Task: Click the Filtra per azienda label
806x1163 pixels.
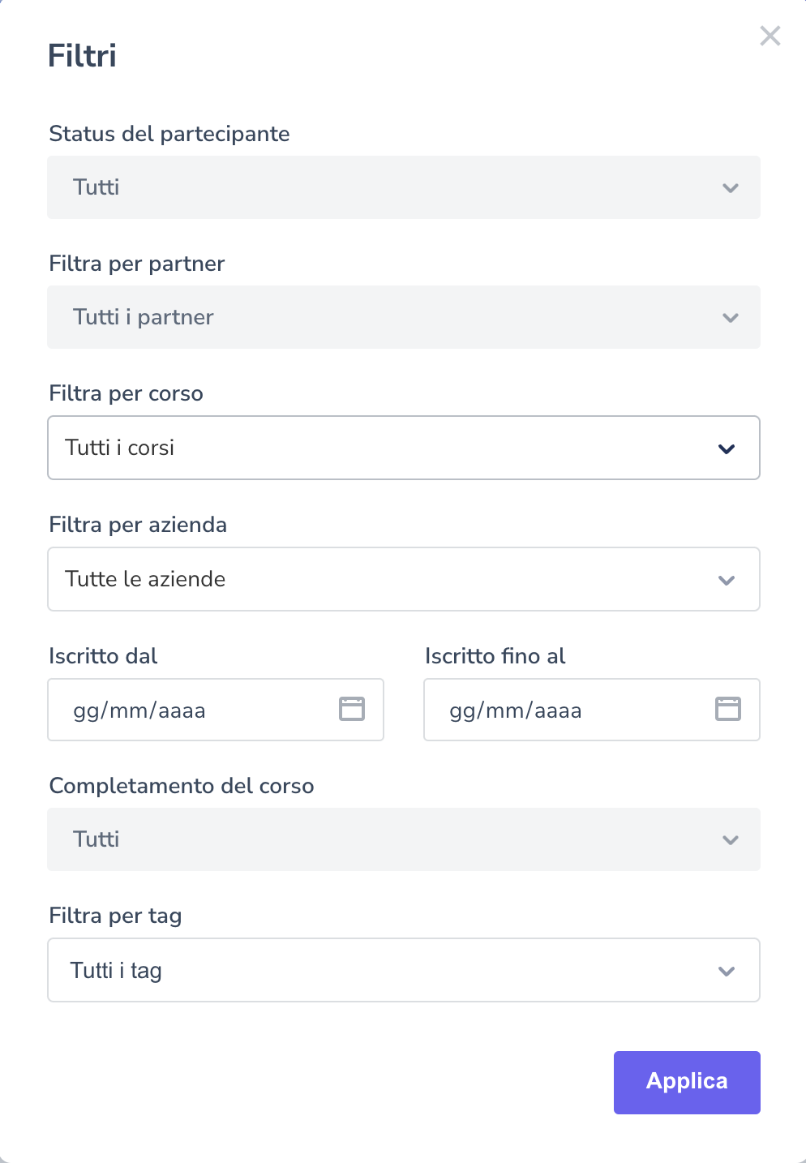Action: point(138,525)
